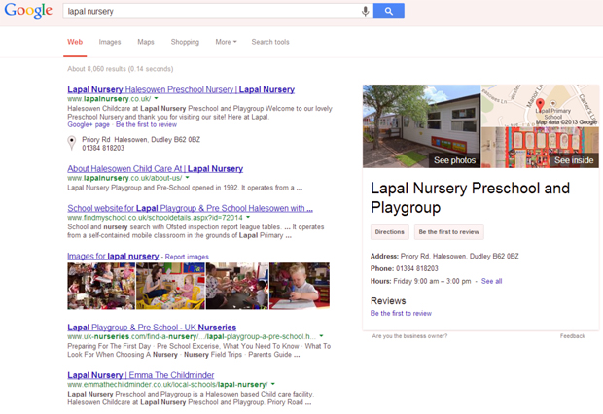The image size is (603, 414).
Task: Switch to the Images tab
Action: pos(110,42)
